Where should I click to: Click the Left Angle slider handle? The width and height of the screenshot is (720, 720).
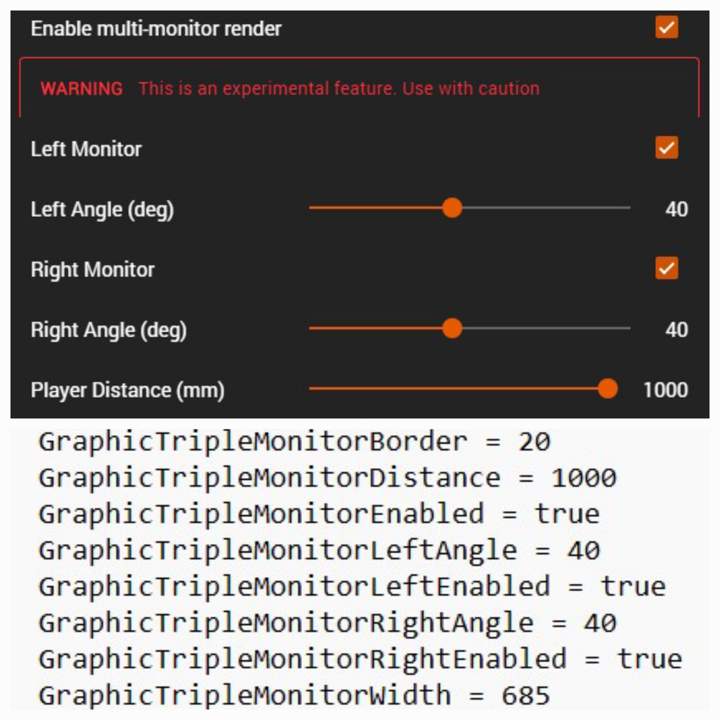(x=452, y=207)
